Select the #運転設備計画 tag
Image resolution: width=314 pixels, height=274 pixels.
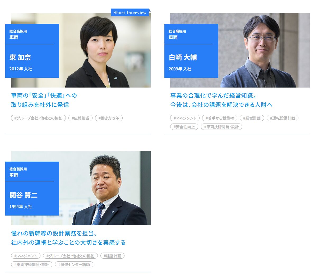pyautogui.click(x=283, y=118)
